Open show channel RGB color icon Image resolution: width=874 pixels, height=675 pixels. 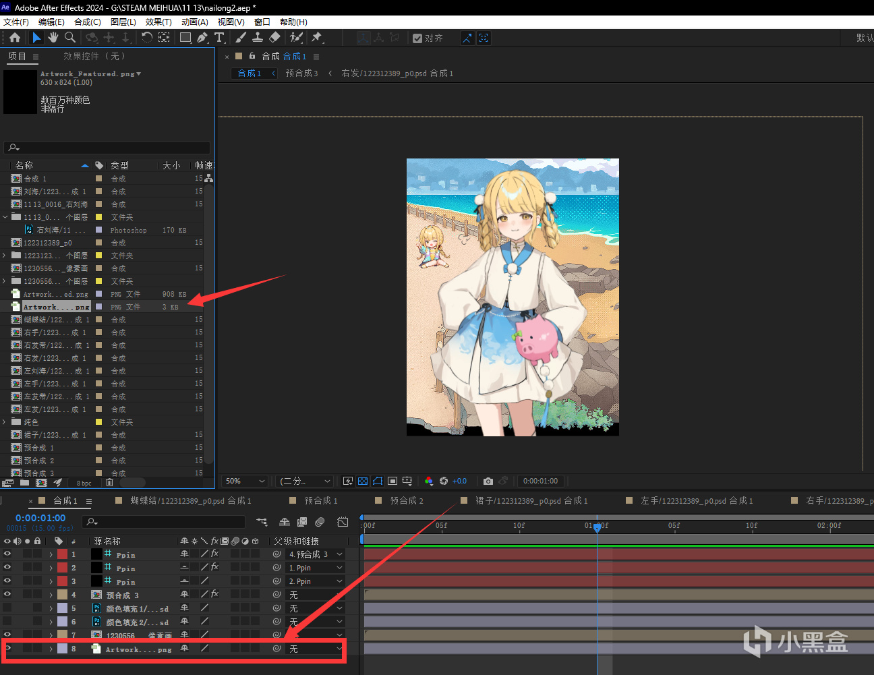point(429,481)
